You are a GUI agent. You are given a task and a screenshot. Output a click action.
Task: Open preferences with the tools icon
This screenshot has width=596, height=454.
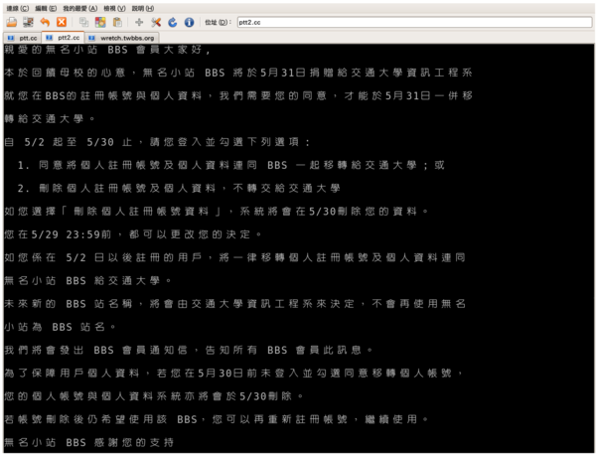coord(156,23)
